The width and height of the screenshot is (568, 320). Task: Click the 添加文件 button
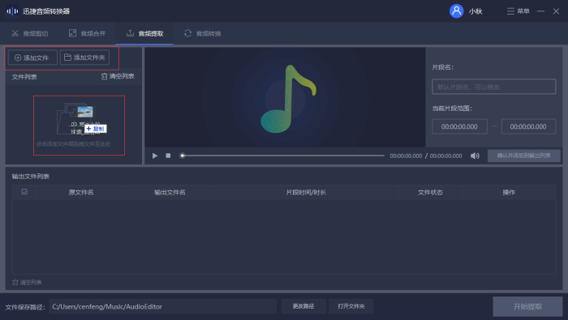pyautogui.click(x=32, y=58)
